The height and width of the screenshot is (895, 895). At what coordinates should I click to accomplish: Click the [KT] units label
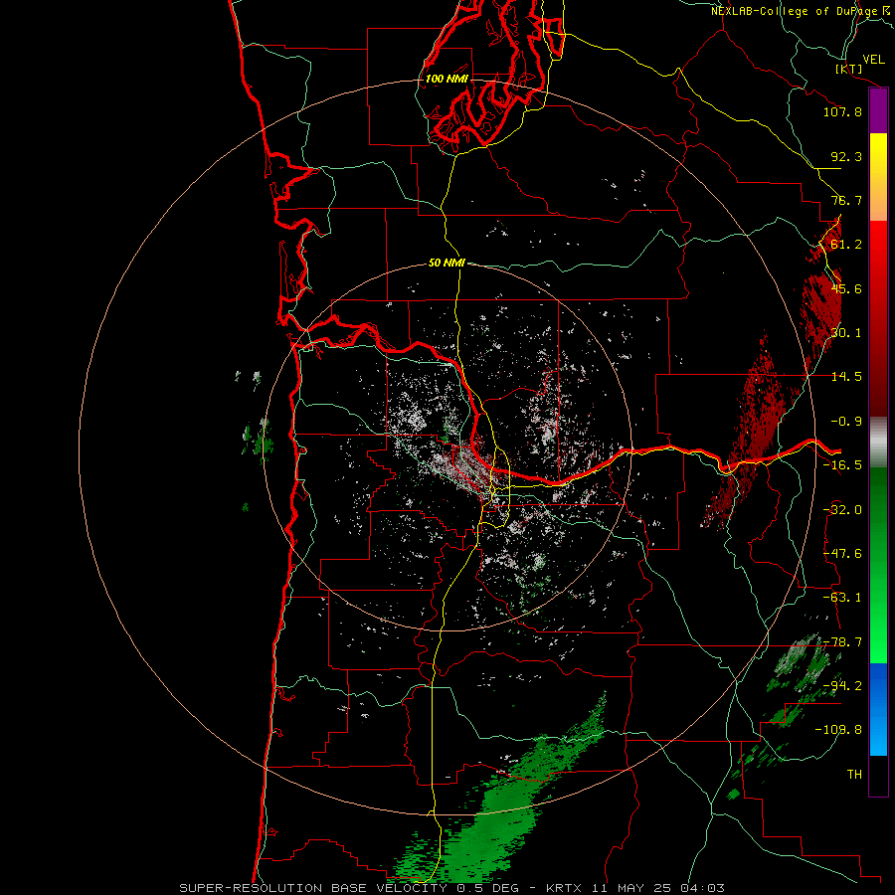coord(849,69)
